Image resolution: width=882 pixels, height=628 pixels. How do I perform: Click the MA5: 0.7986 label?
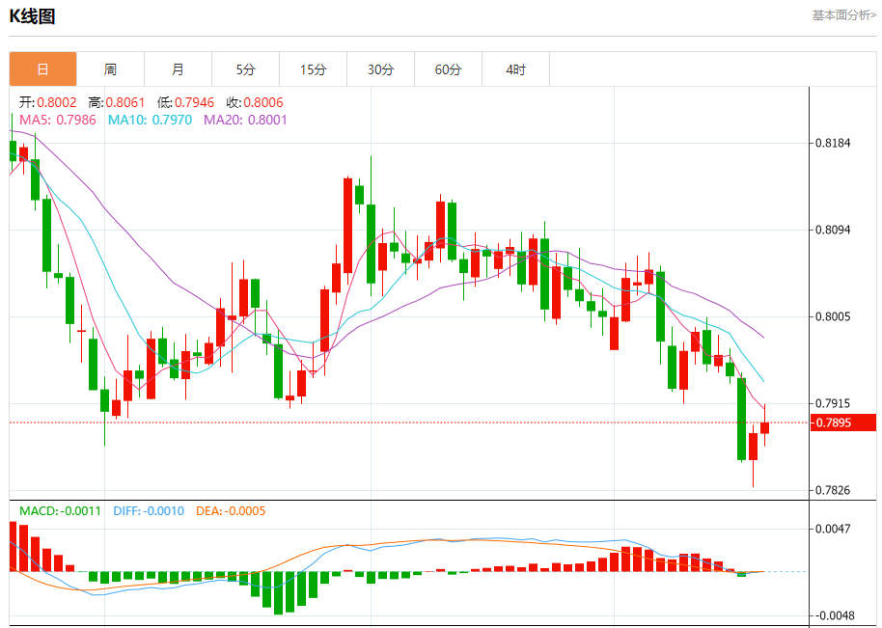pos(57,120)
